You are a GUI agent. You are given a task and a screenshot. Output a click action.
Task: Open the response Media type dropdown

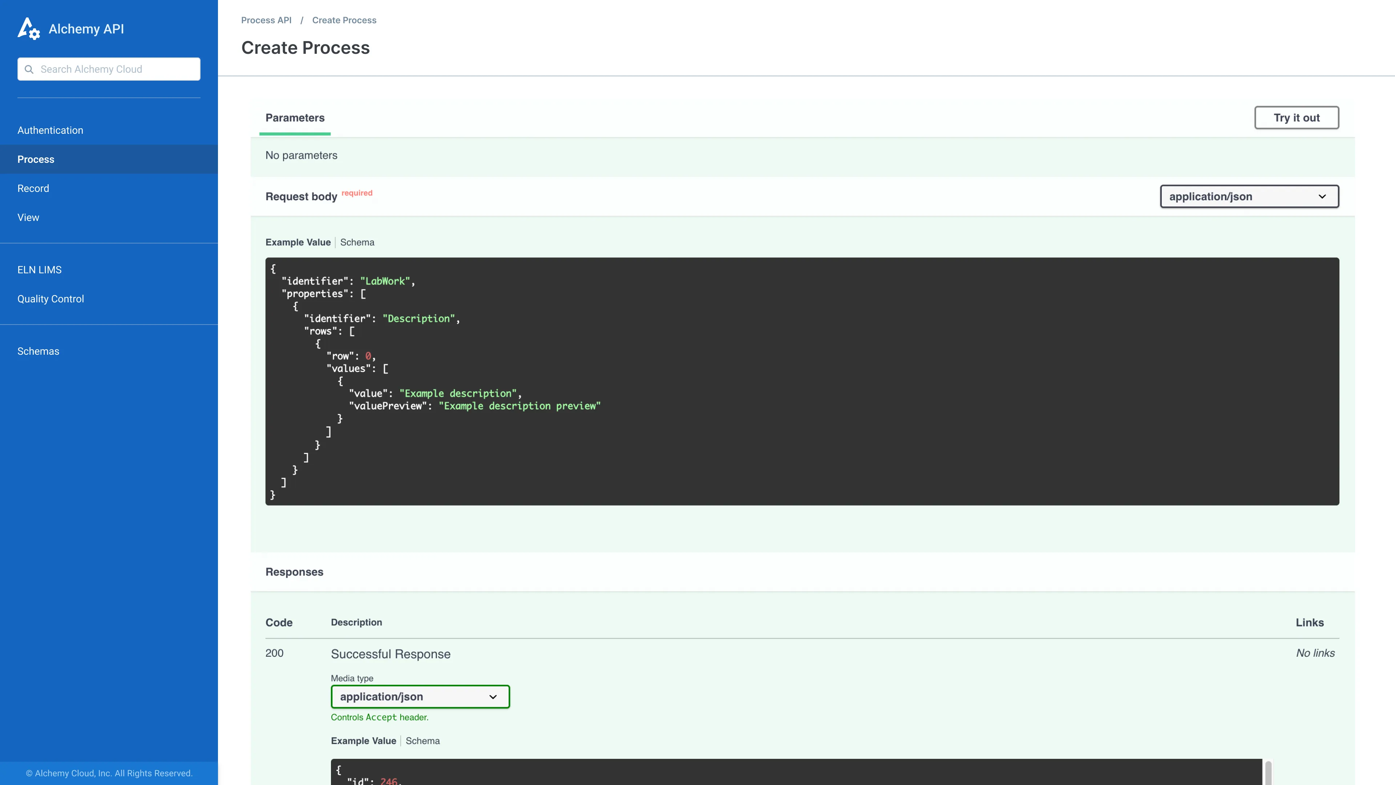click(x=420, y=697)
